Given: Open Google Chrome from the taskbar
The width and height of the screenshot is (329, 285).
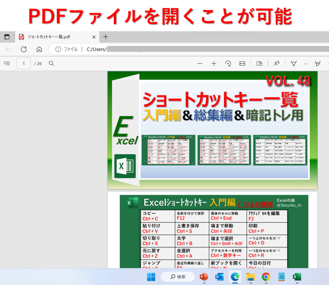Looking at the screenshot, I should [x=266, y=277].
